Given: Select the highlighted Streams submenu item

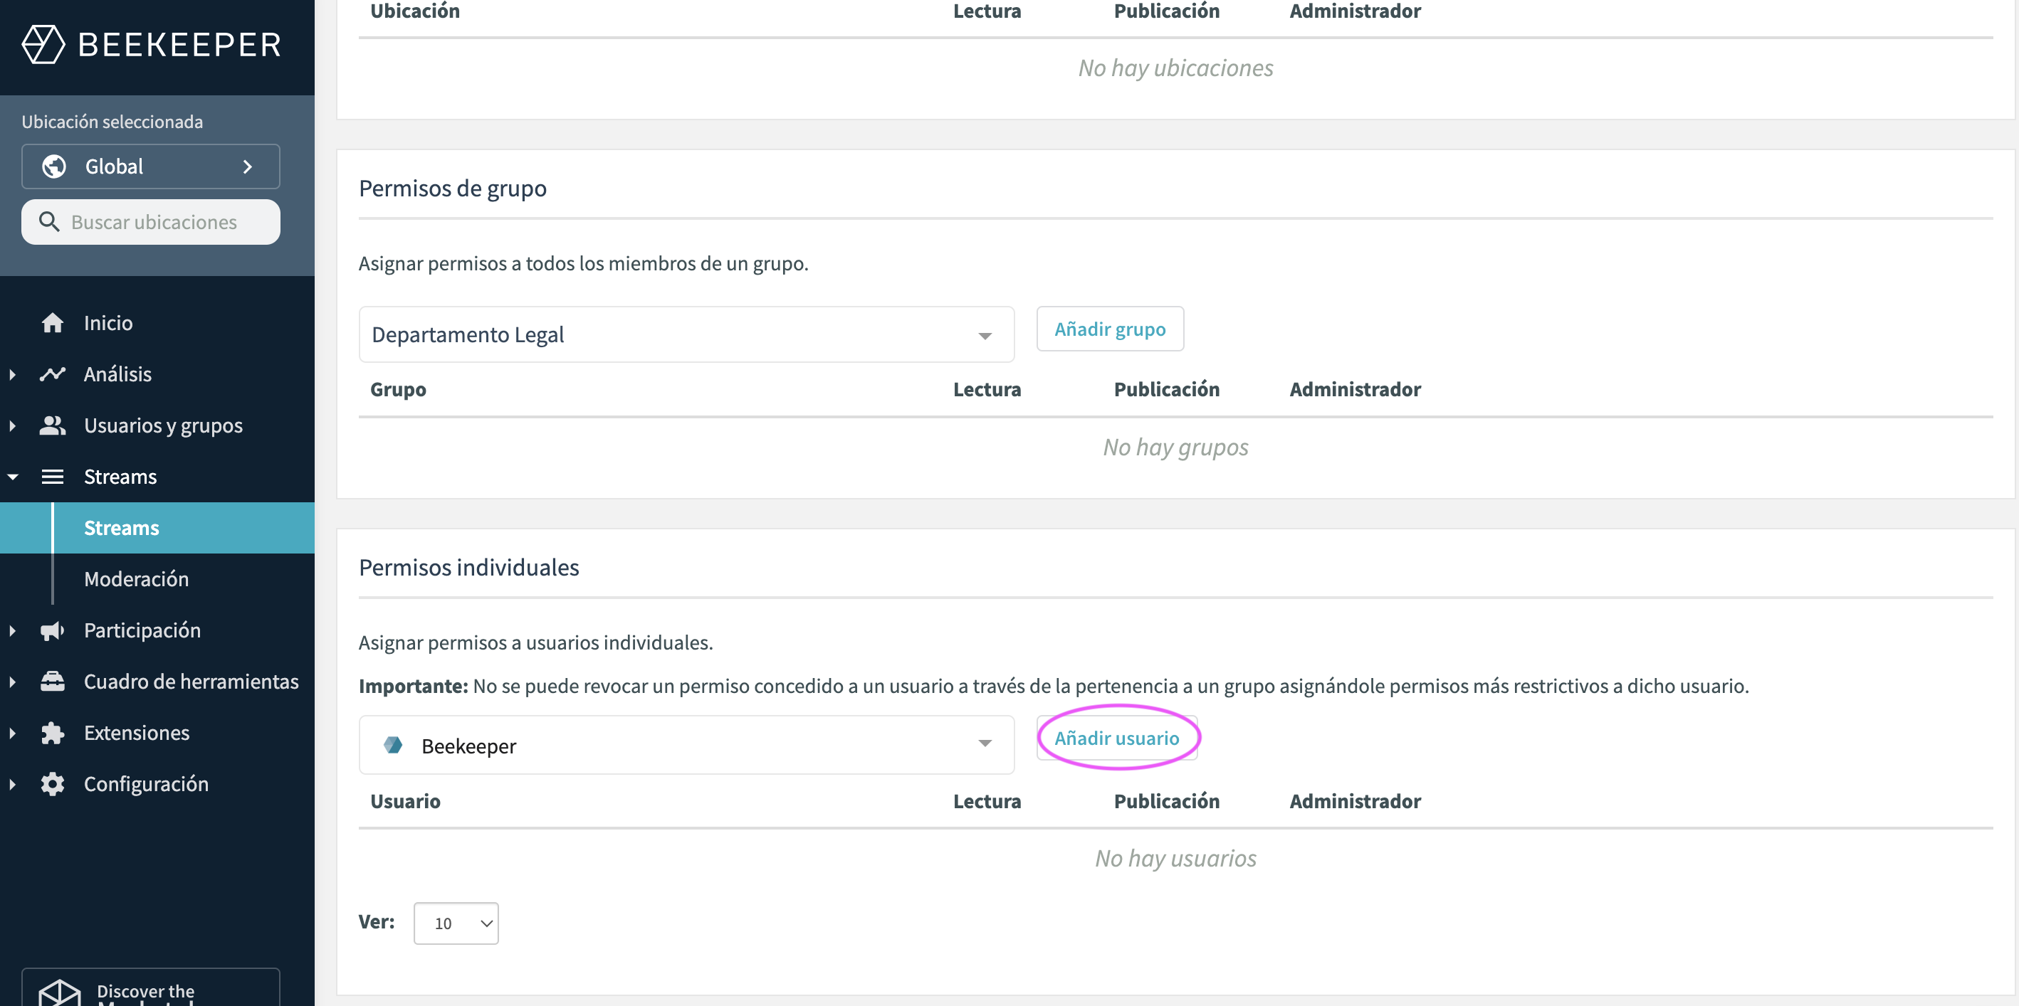Looking at the screenshot, I should 157,527.
